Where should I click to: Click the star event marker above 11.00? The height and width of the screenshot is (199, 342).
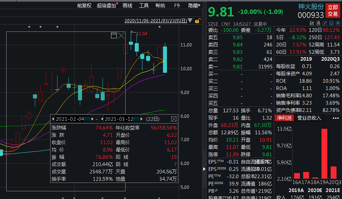coord(159,27)
